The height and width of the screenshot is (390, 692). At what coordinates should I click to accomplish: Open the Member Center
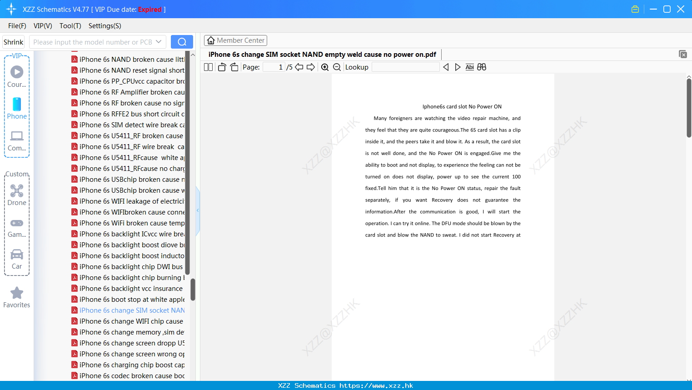(x=235, y=40)
